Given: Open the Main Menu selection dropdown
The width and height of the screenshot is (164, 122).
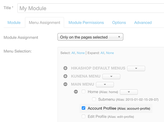Looking at the screenshot, I should click(x=105, y=84).
